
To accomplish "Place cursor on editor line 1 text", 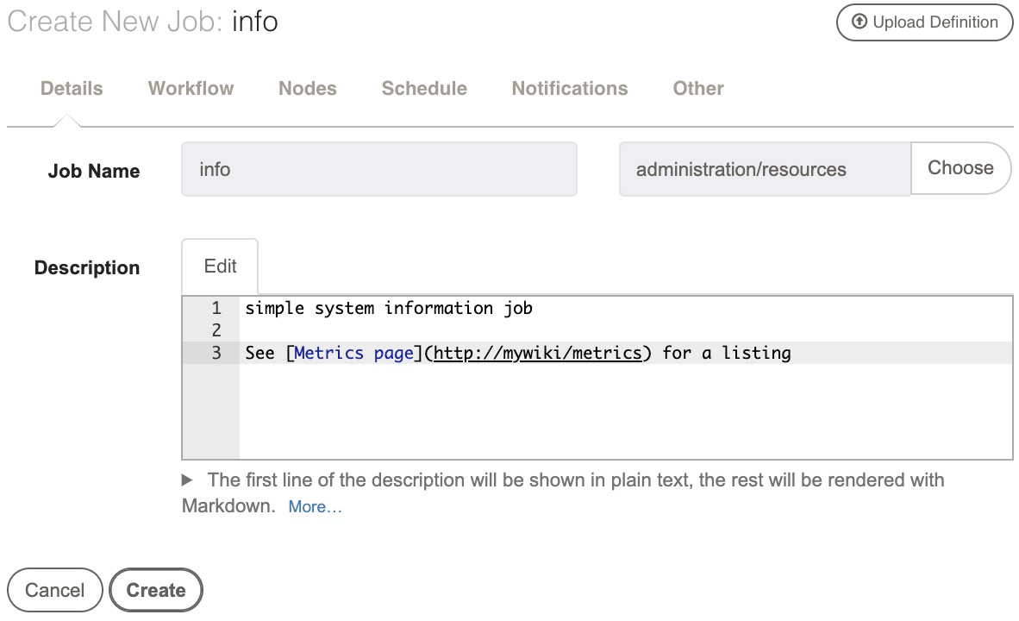I will (389, 308).
